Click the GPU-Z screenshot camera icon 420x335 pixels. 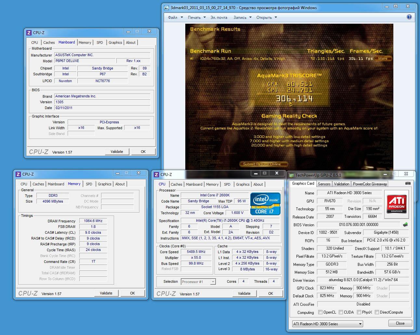point(408,183)
